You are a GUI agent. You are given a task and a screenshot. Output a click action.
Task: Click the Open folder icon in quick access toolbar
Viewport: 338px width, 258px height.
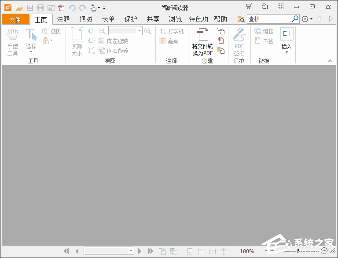click(19, 7)
